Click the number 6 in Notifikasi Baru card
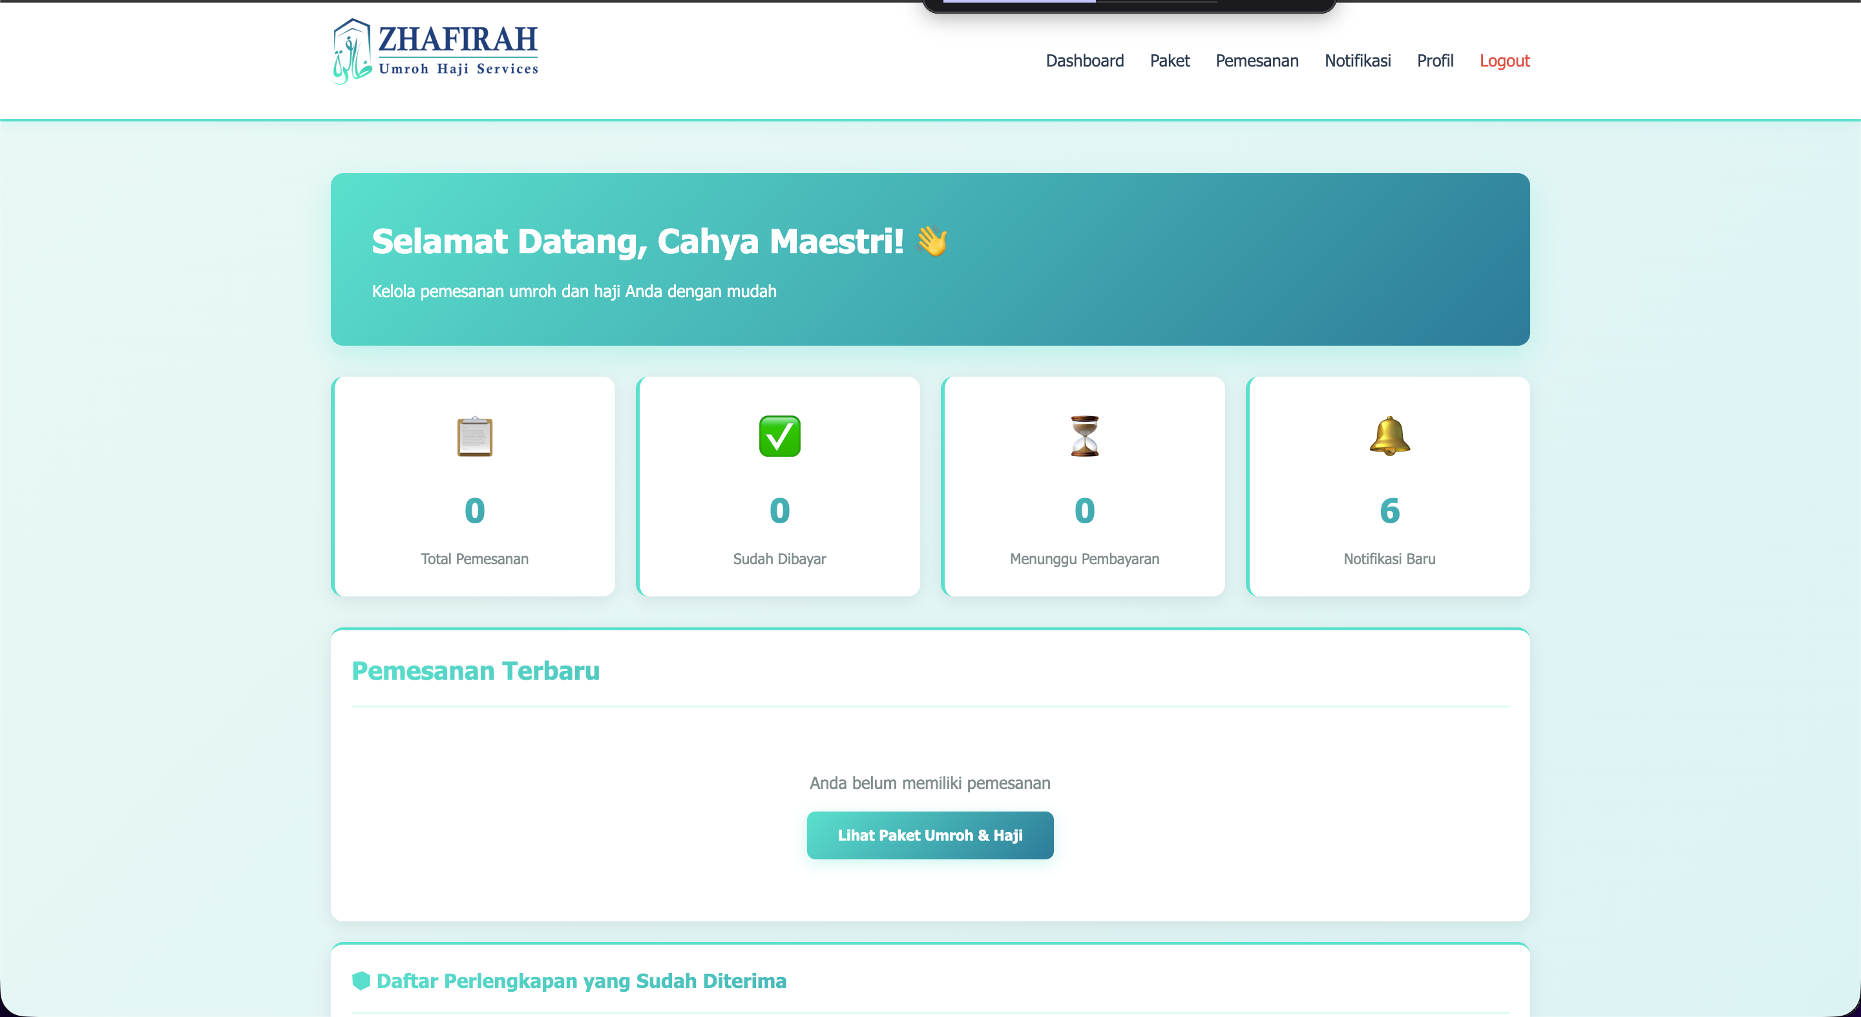Viewport: 1861px width, 1017px height. coord(1389,510)
